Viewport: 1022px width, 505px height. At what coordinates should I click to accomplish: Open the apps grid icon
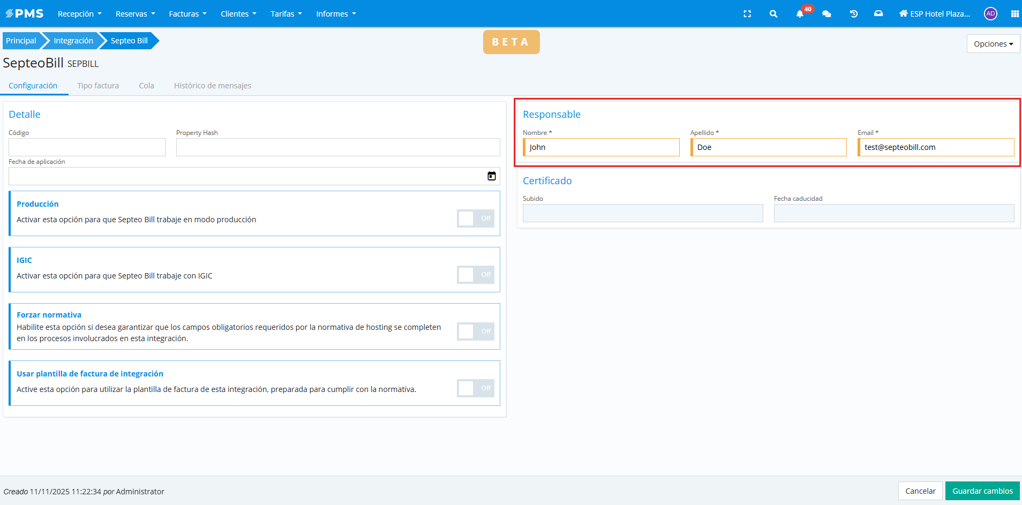click(x=1015, y=14)
